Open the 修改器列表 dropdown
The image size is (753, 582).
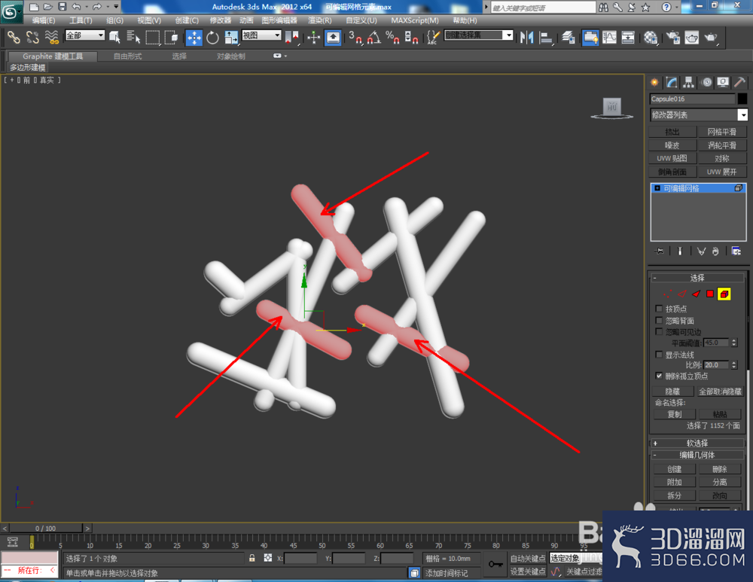(699, 114)
